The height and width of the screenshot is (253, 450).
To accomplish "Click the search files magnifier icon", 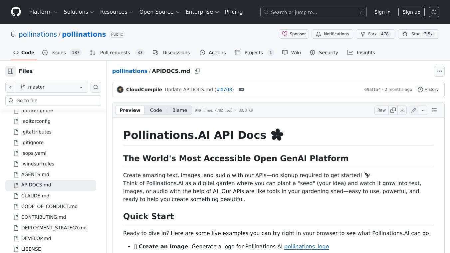I will pos(96,87).
